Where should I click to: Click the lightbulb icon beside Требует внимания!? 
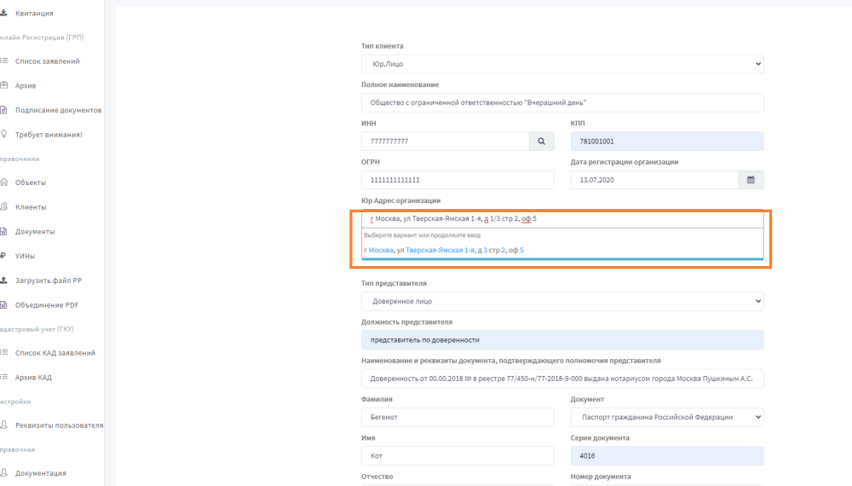tap(3, 134)
